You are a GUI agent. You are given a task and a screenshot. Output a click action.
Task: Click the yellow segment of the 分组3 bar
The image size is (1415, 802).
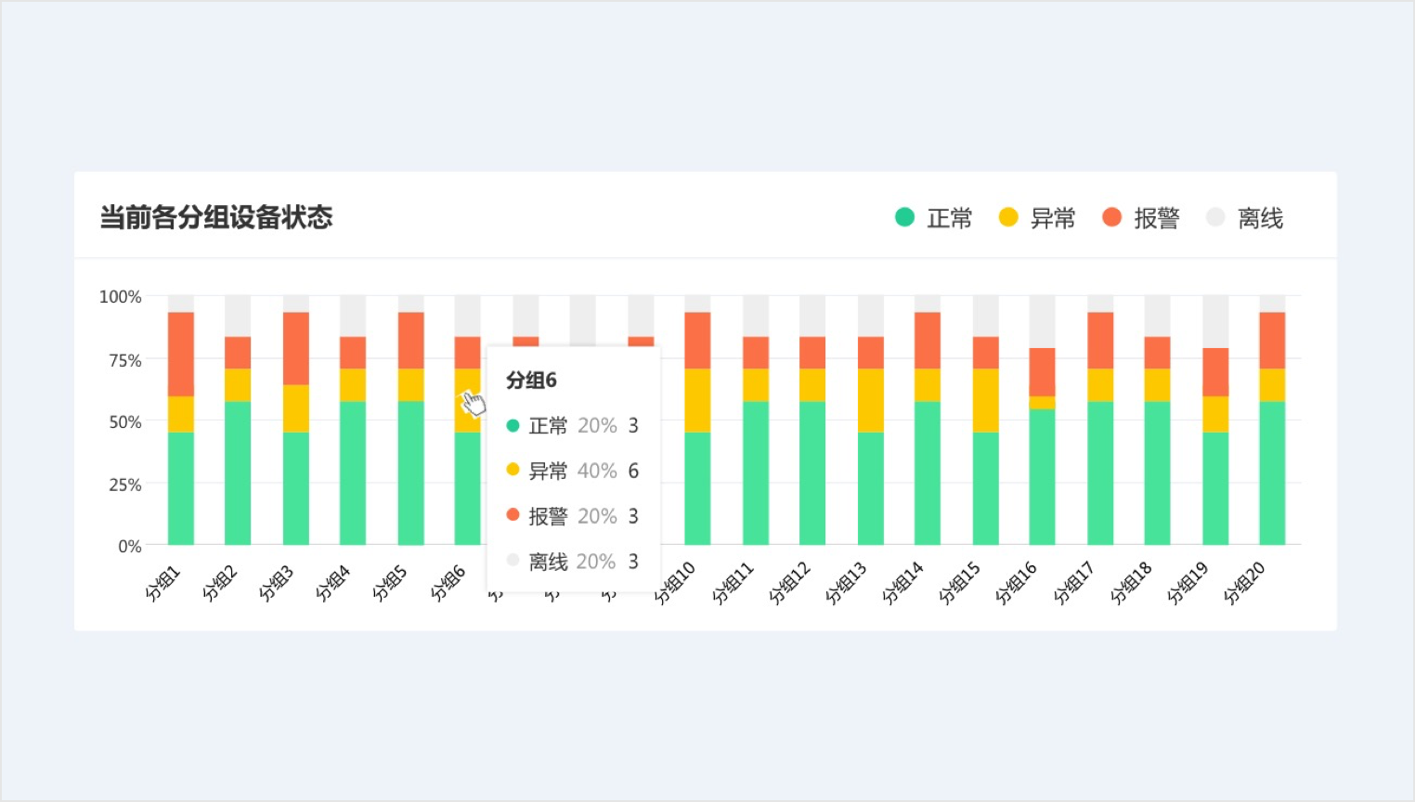(x=296, y=407)
